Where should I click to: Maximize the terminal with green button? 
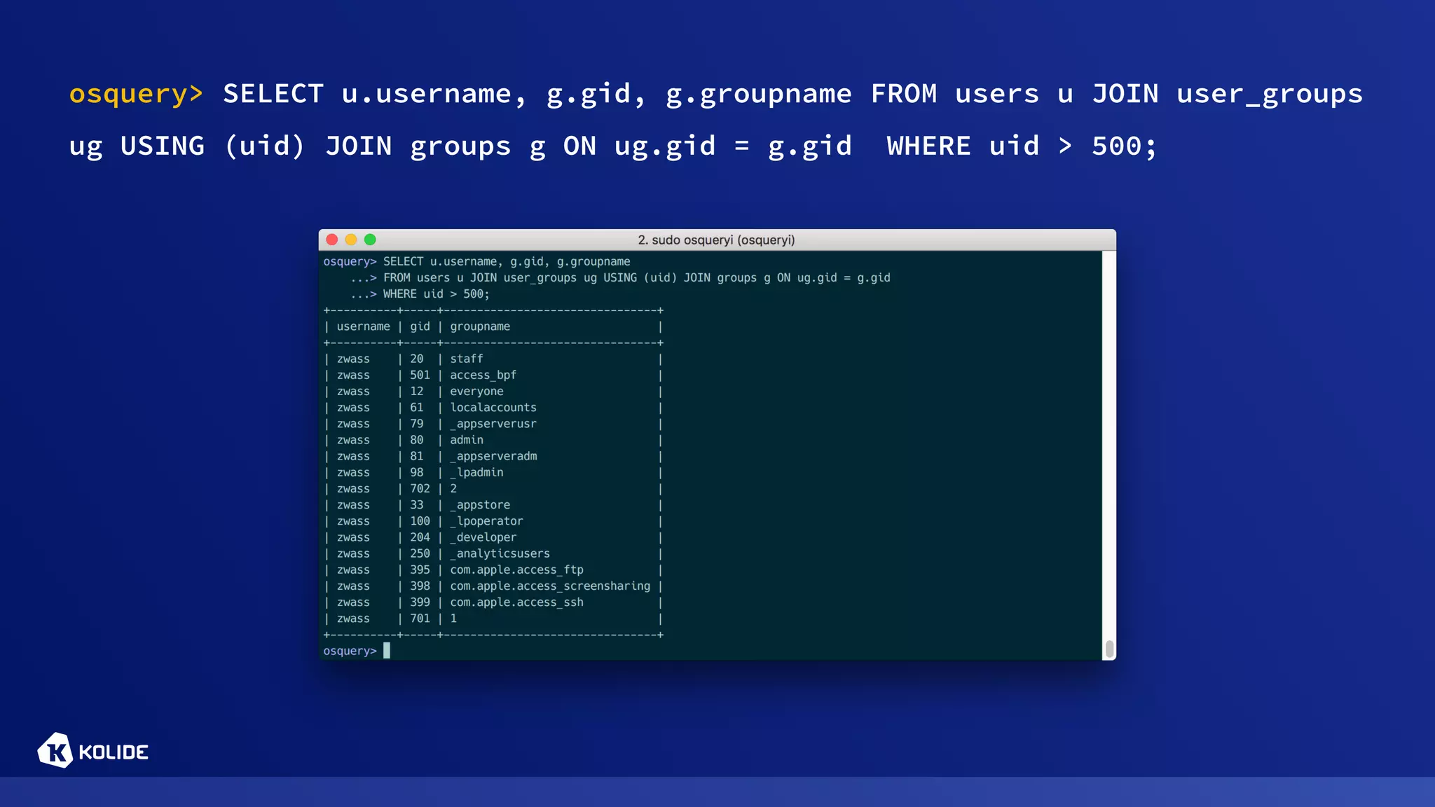point(370,240)
